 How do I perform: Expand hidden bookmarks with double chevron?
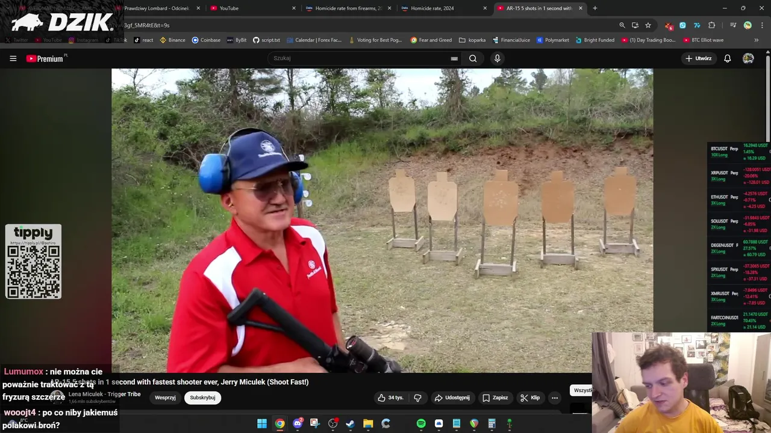757,40
